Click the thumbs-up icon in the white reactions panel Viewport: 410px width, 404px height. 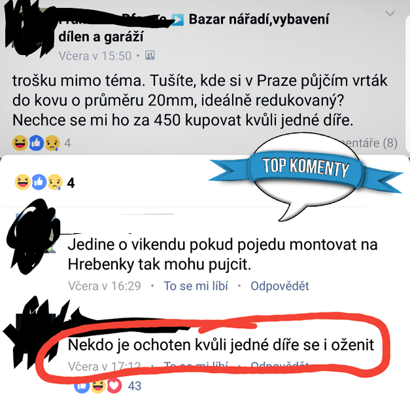(x=39, y=182)
